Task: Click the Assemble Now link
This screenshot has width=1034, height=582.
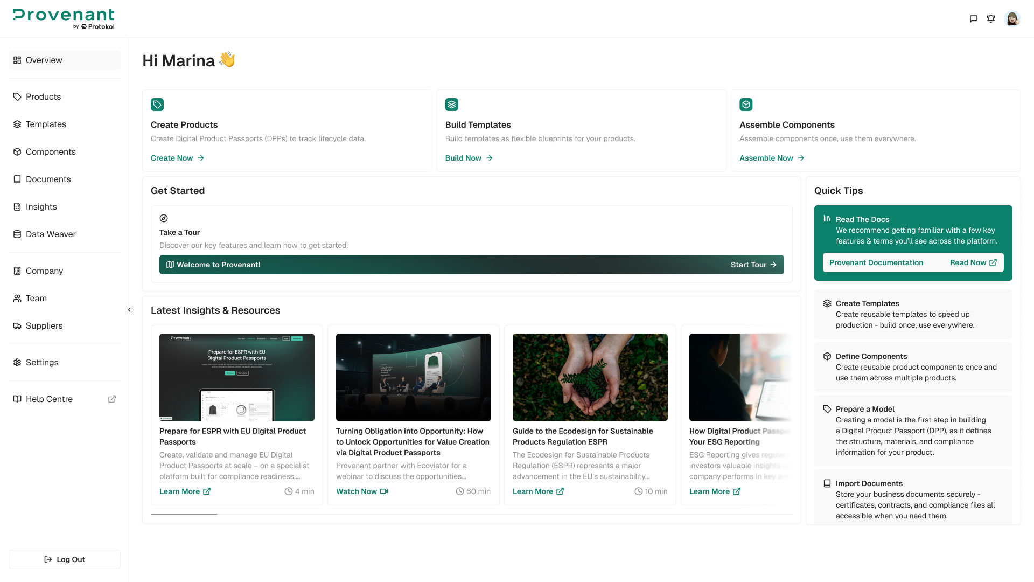Action: pyautogui.click(x=772, y=158)
